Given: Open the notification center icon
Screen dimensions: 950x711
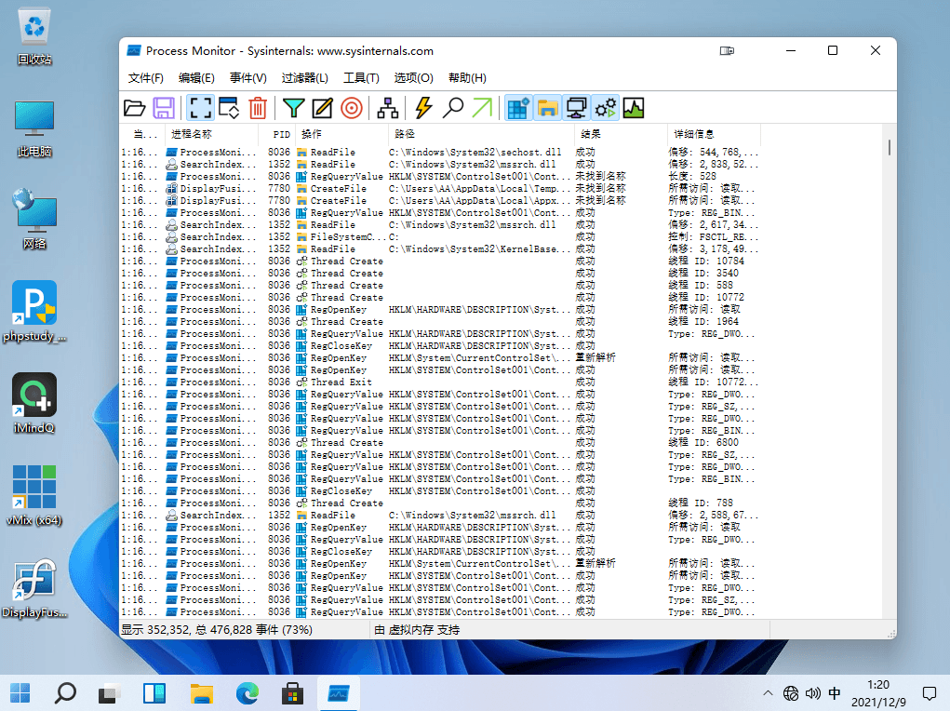Looking at the screenshot, I should pyautogui.click(x=930, y=692).
